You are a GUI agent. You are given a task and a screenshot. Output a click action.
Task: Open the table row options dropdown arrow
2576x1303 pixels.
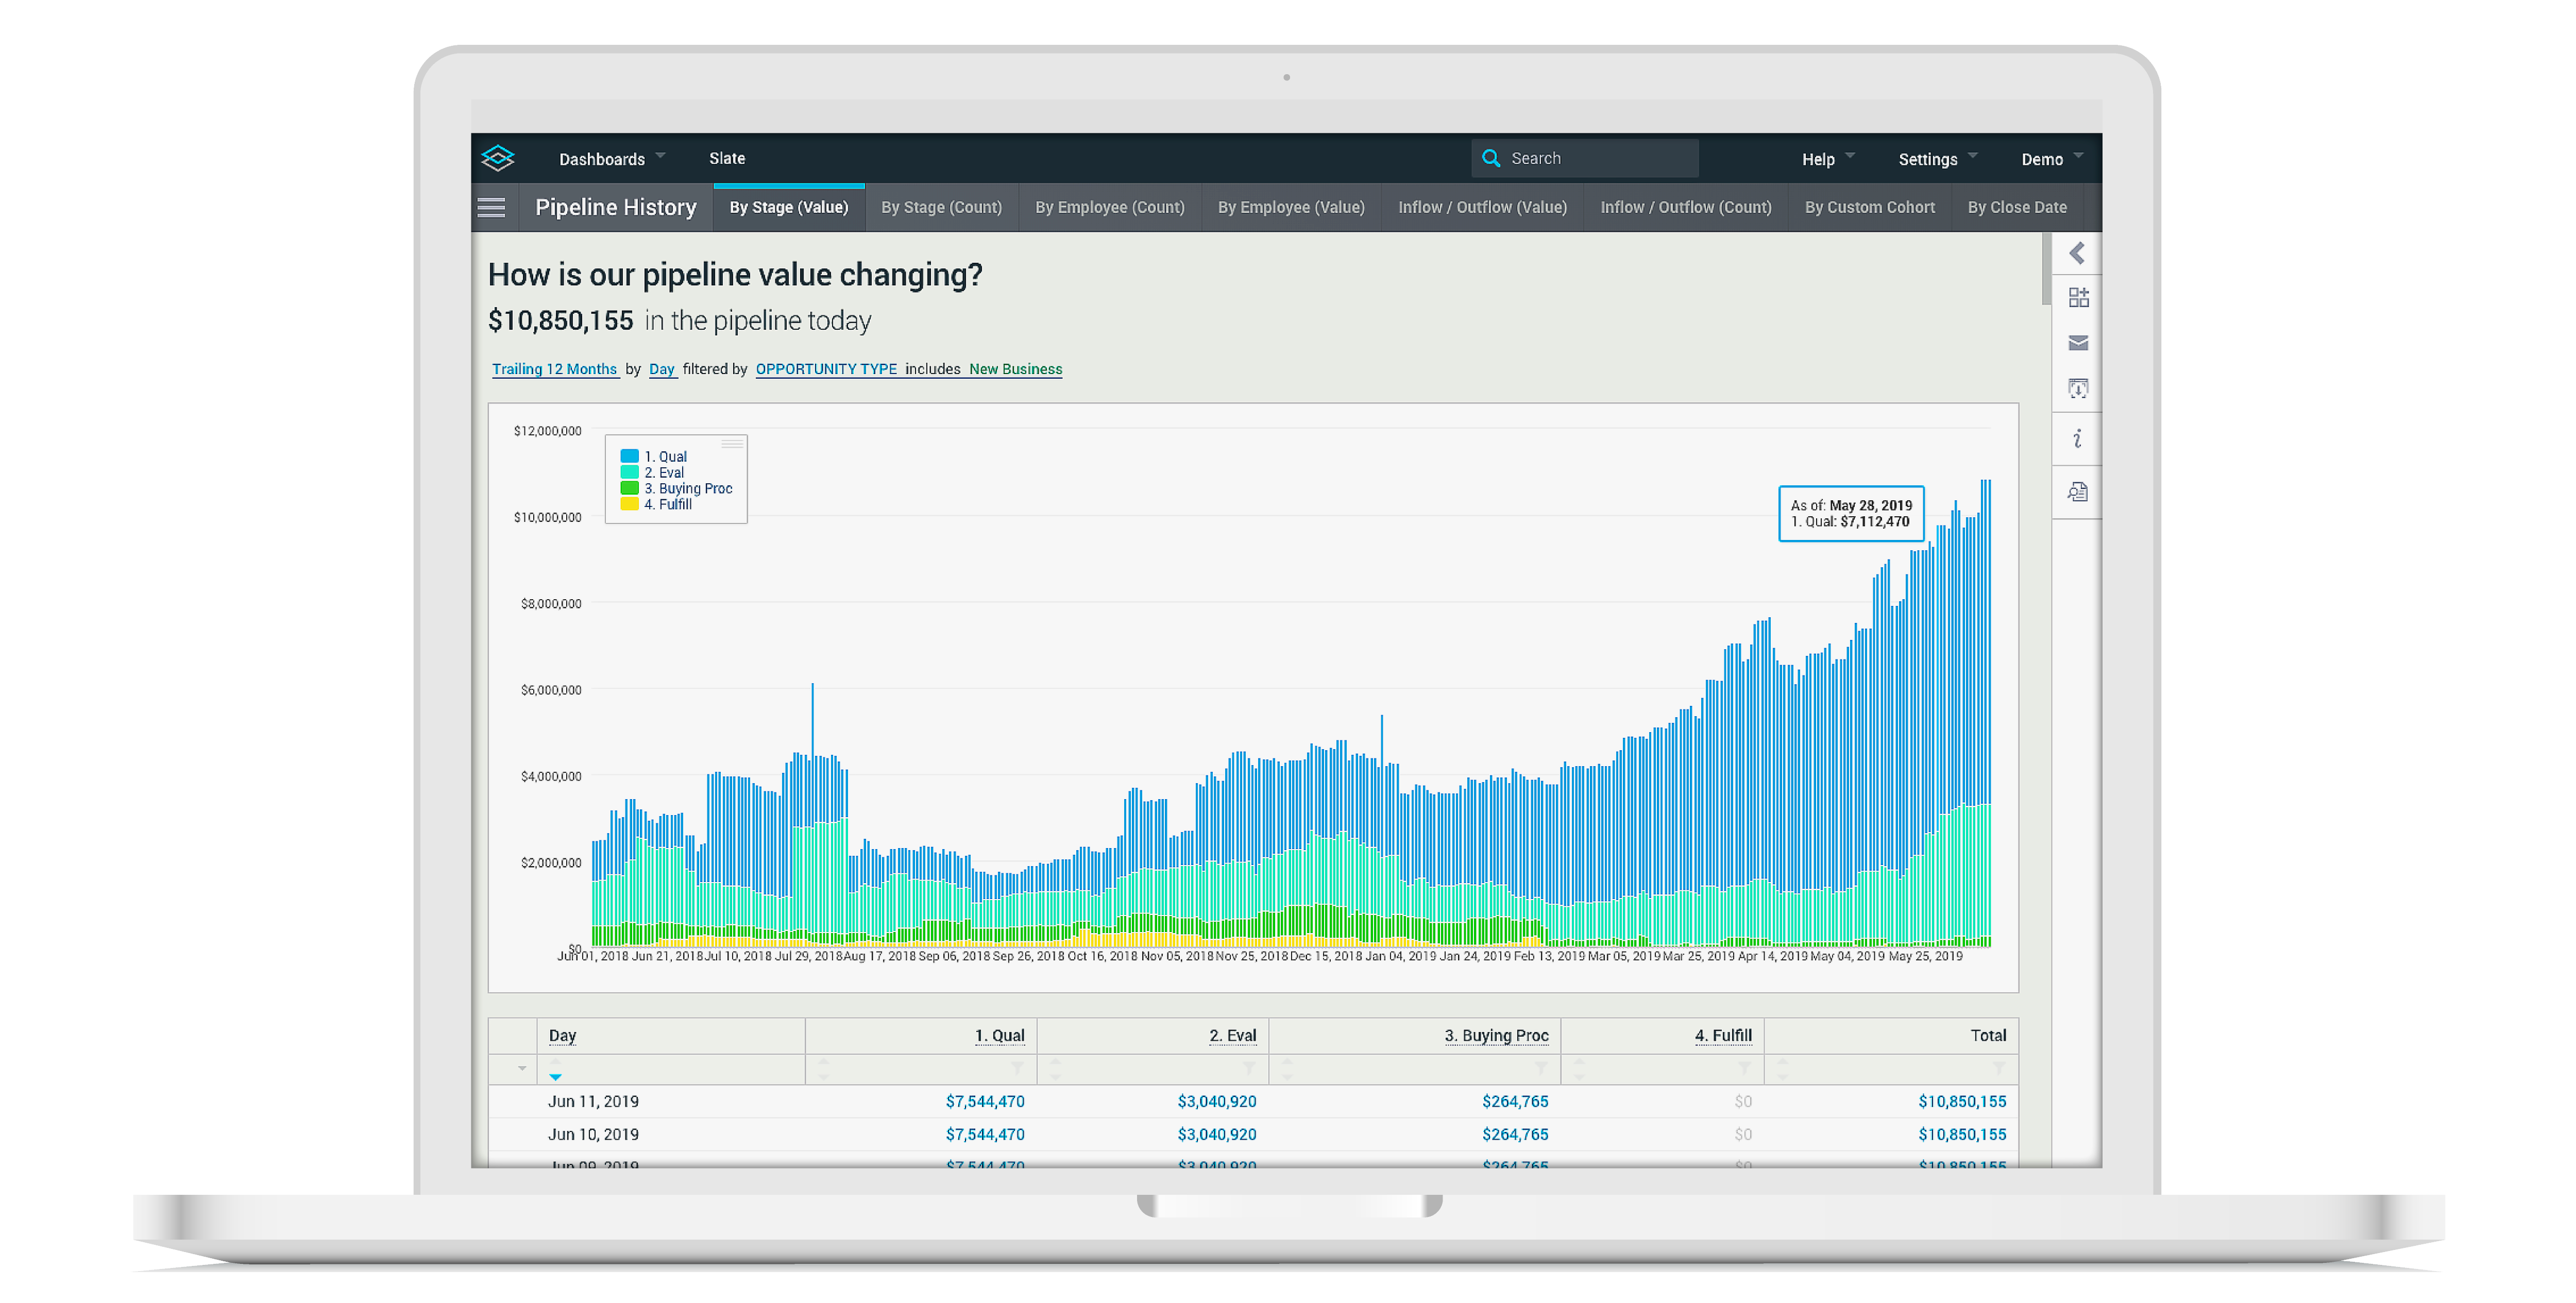click(x=521, y=1069)
